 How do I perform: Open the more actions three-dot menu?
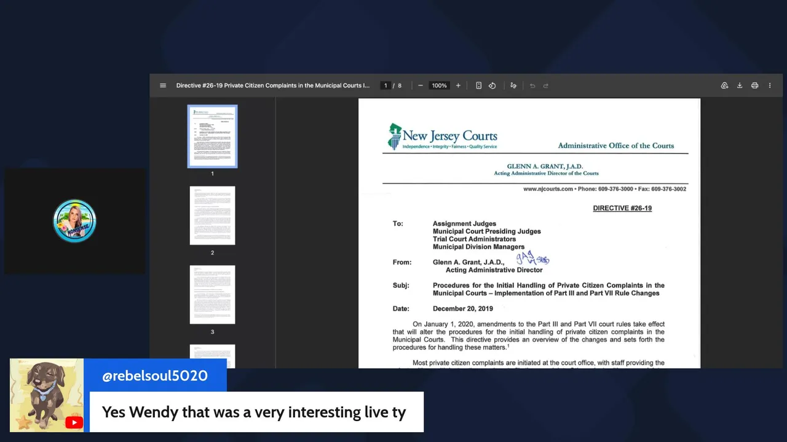pyautogui.click(x=770, y=85)
